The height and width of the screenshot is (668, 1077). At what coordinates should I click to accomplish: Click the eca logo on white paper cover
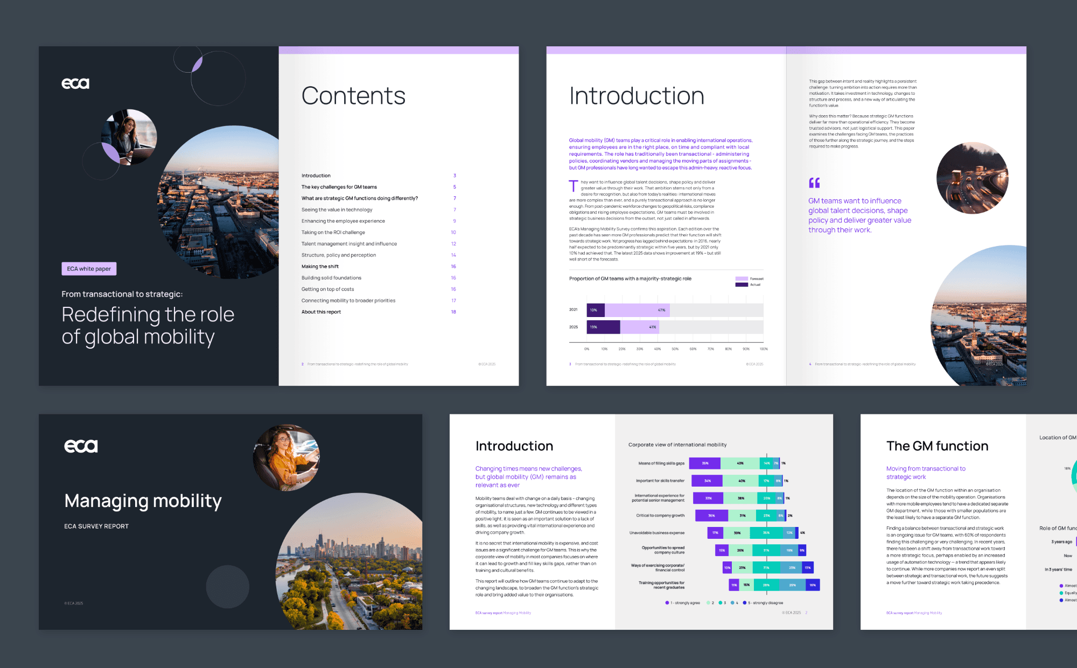tap(75, 83)
